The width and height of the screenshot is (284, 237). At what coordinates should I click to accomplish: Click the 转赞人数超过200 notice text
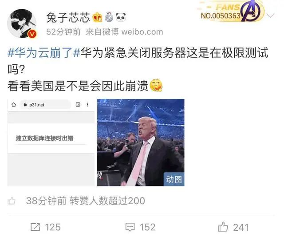tap(107, 201)
